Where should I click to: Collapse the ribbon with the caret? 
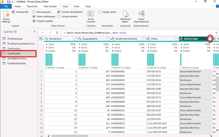[x=213, y=6]
